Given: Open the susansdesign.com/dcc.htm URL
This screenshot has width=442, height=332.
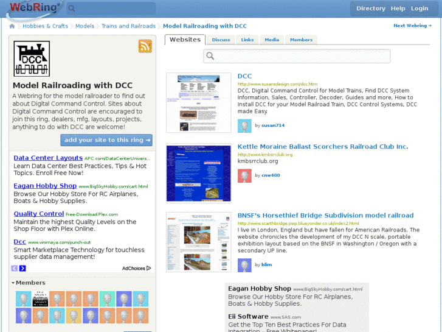Looking at the screenshot, I should pos(277,84).
